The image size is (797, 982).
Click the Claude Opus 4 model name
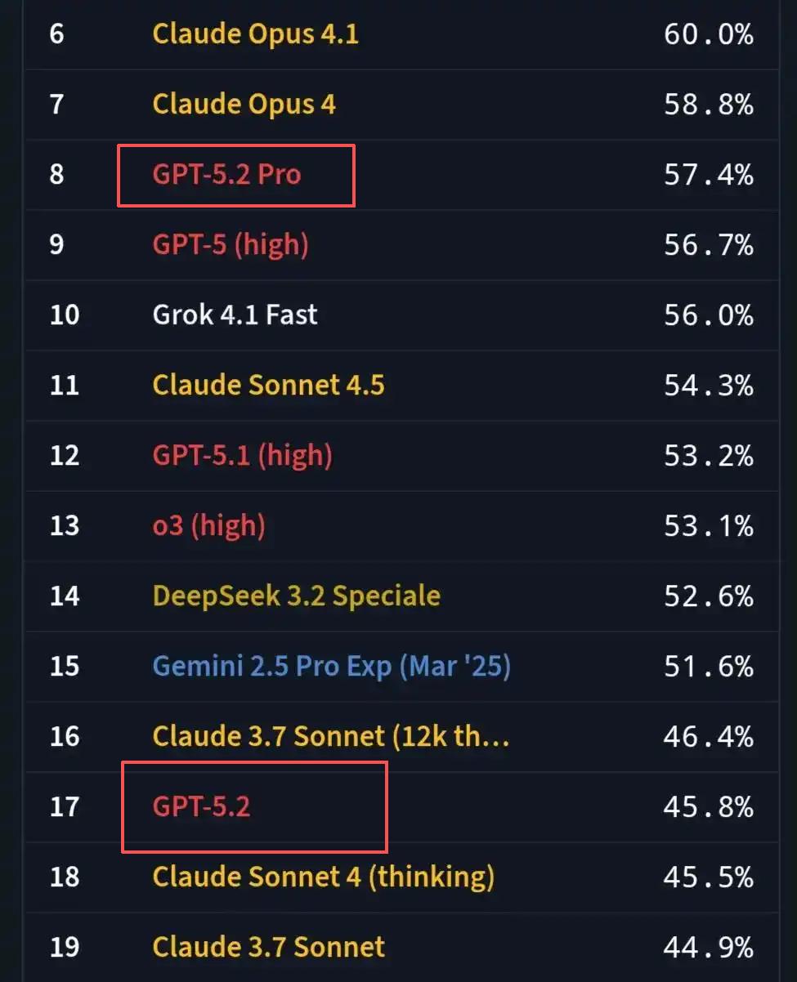click(244, 105)
